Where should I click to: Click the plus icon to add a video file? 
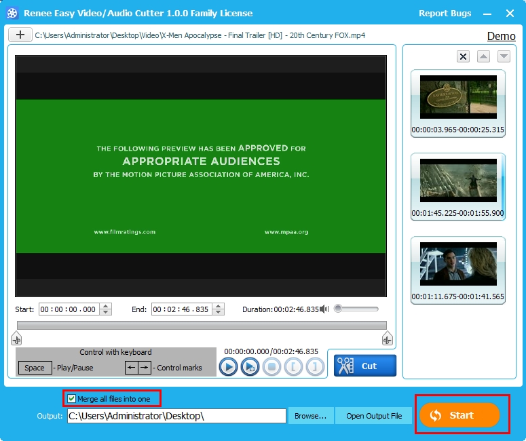point(20,35)
